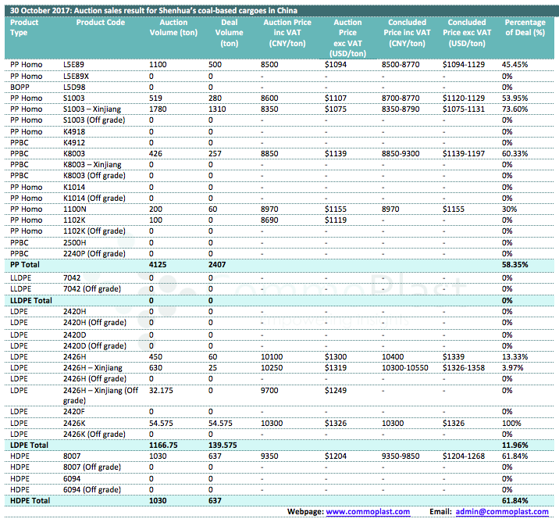The width and height of the screenshot is (559, 526).
Task: Click the '2426H – Xinjiang (Off grade)' code
Action: 101,395
